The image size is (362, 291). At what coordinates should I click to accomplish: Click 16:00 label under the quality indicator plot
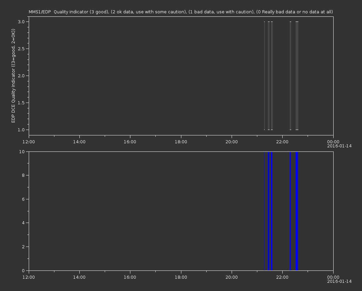coord(130,142)
